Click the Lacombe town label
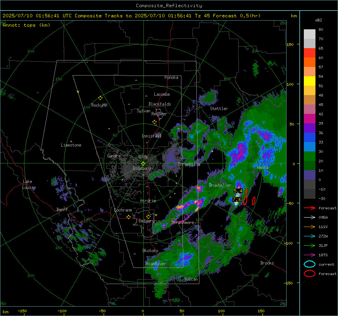 pos(162,94)
